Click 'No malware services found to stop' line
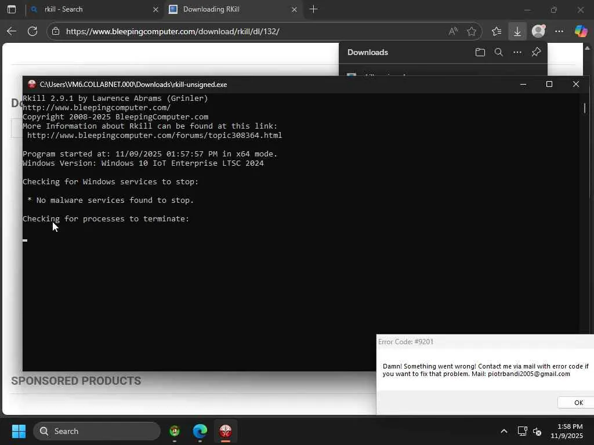 coord(110,200)
